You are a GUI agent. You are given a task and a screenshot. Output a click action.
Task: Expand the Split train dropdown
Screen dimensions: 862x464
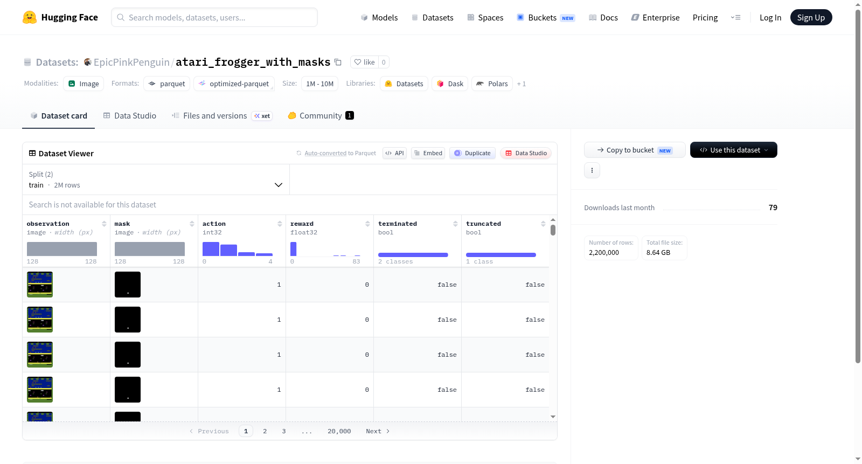coord(156,179)
